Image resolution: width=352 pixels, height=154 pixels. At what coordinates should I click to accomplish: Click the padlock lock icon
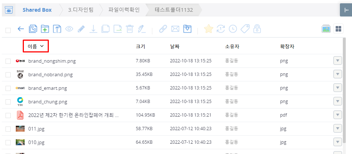click(x=257, y=29)
